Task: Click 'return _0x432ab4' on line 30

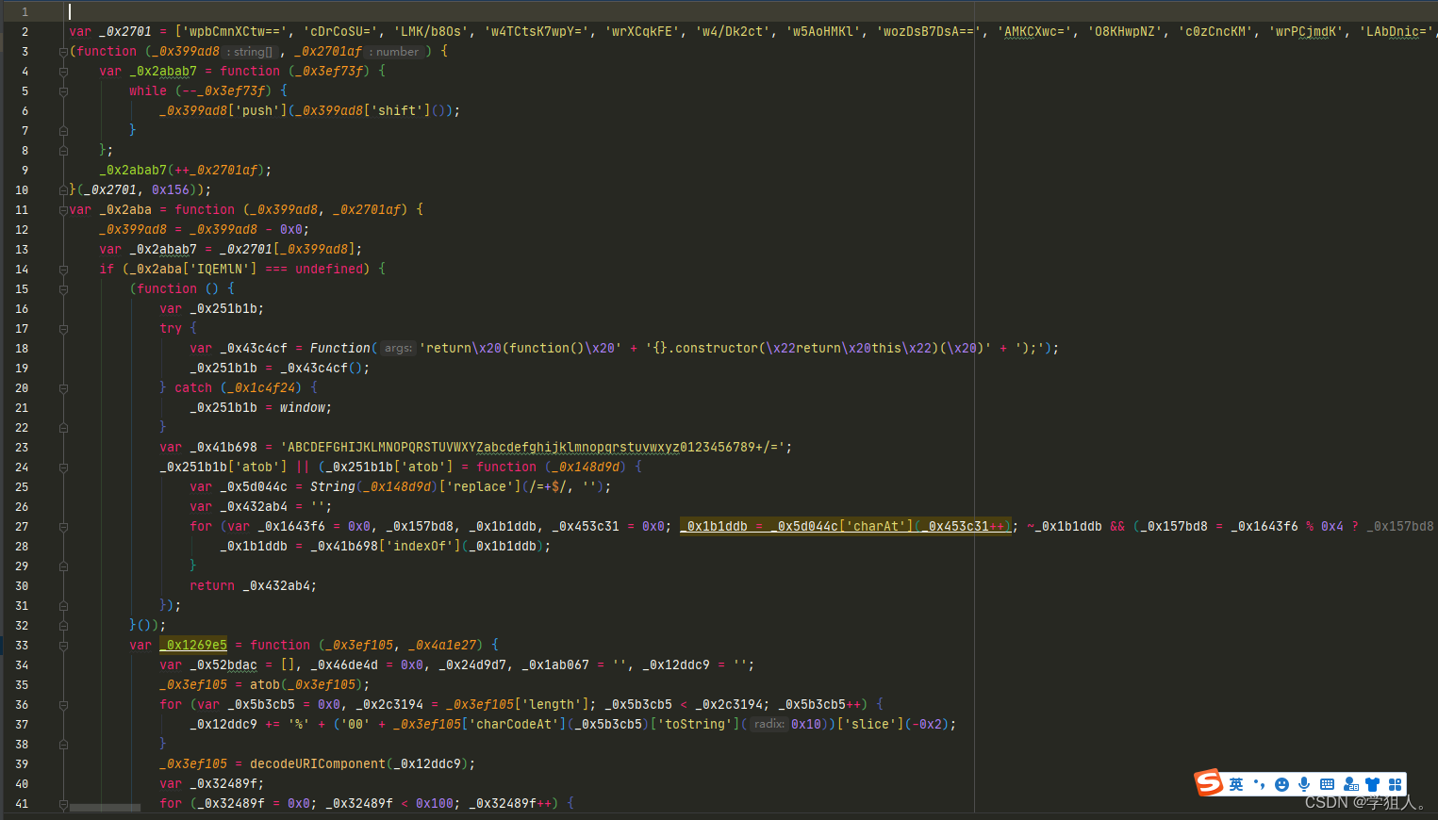Action: (250, 585)
